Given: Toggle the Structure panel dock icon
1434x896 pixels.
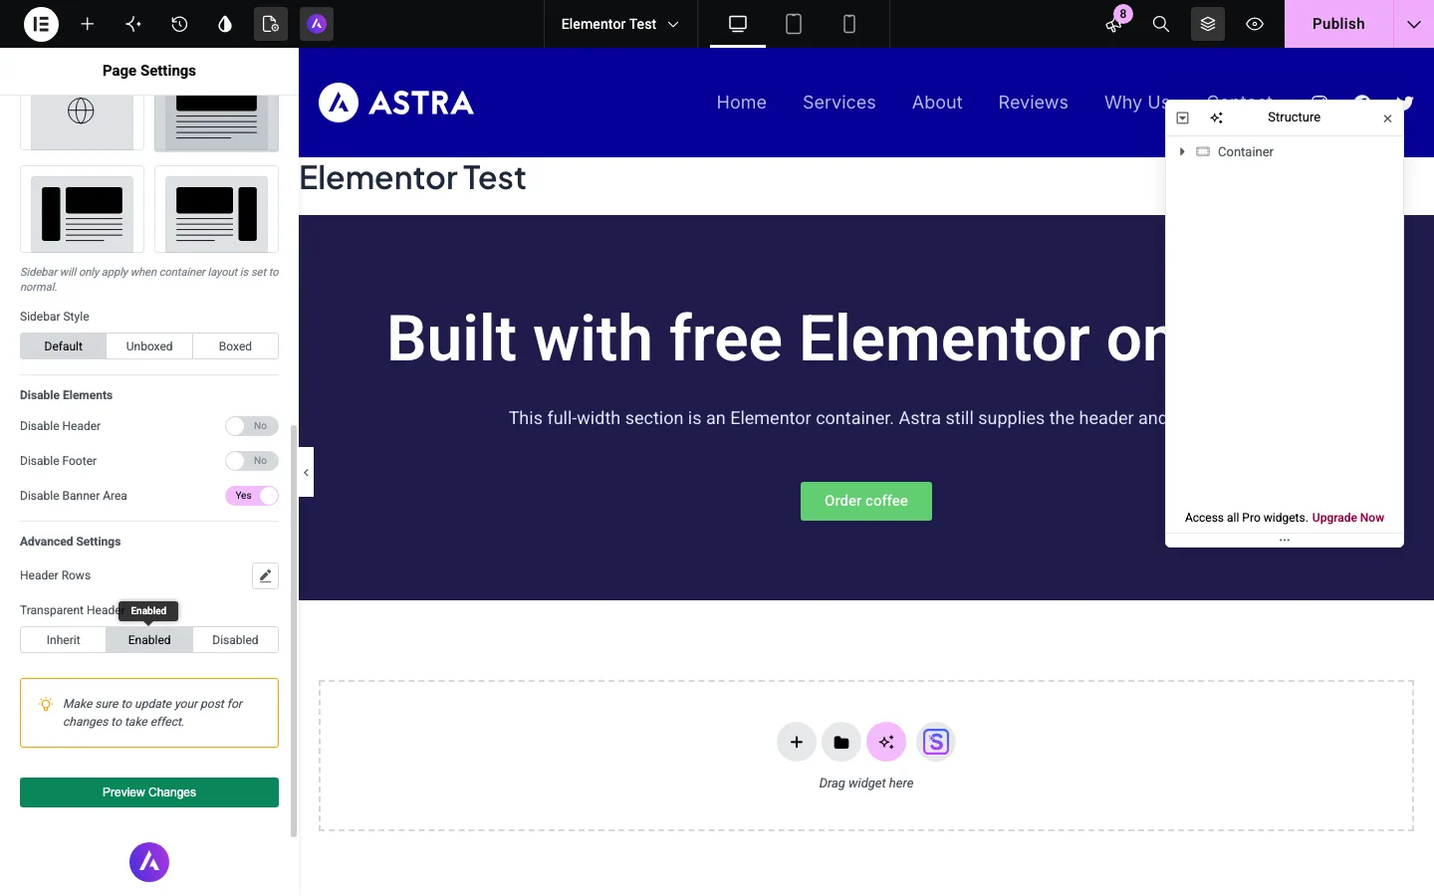Looking at the screenshot, I should point(1183,117).
